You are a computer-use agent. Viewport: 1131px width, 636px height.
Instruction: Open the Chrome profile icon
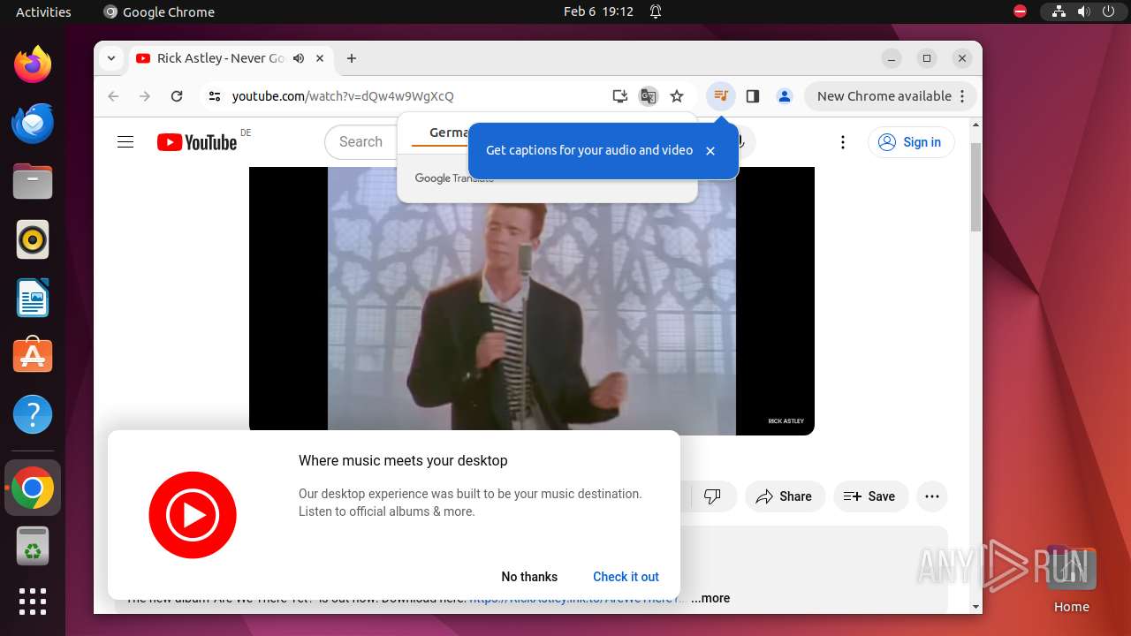pos(785,96)
